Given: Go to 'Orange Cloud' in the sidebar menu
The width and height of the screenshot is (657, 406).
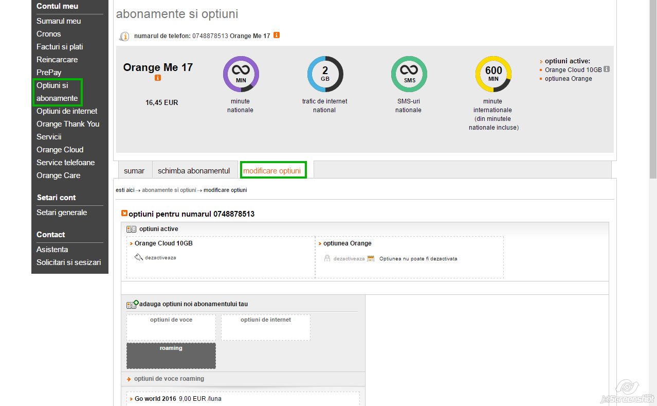Looking at the screenshot, I should coord(60,150).
